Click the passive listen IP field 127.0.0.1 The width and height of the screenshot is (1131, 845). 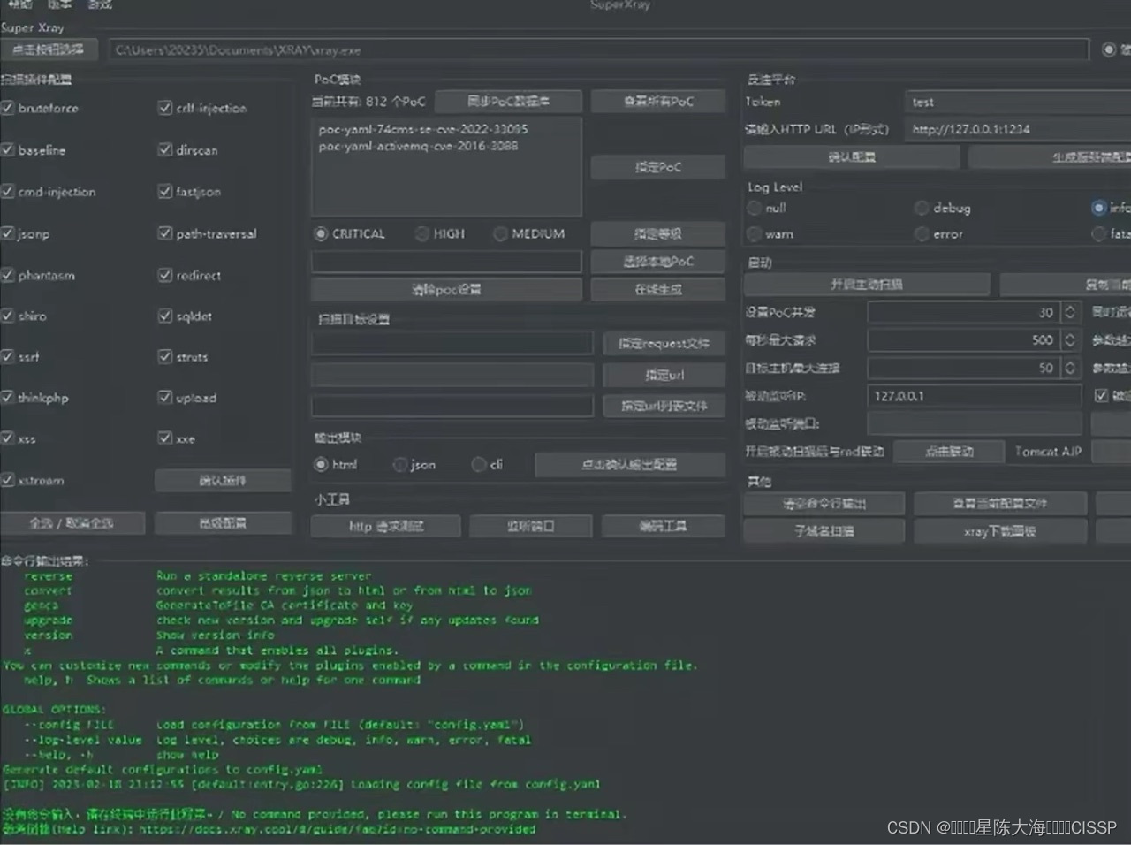pos(975,395)
